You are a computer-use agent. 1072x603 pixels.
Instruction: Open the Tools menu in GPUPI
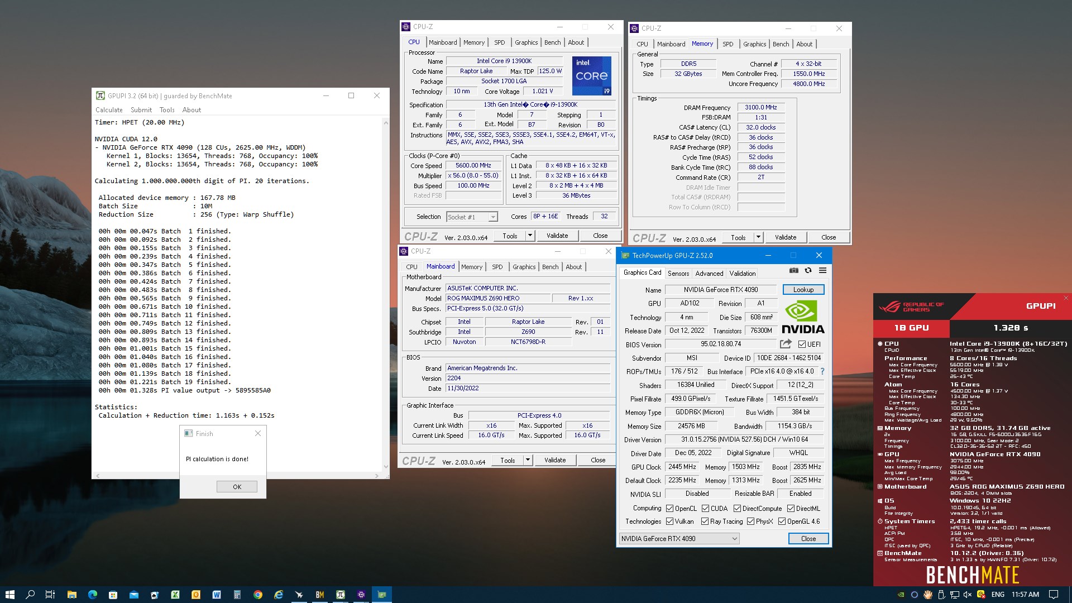pos(167,110)
